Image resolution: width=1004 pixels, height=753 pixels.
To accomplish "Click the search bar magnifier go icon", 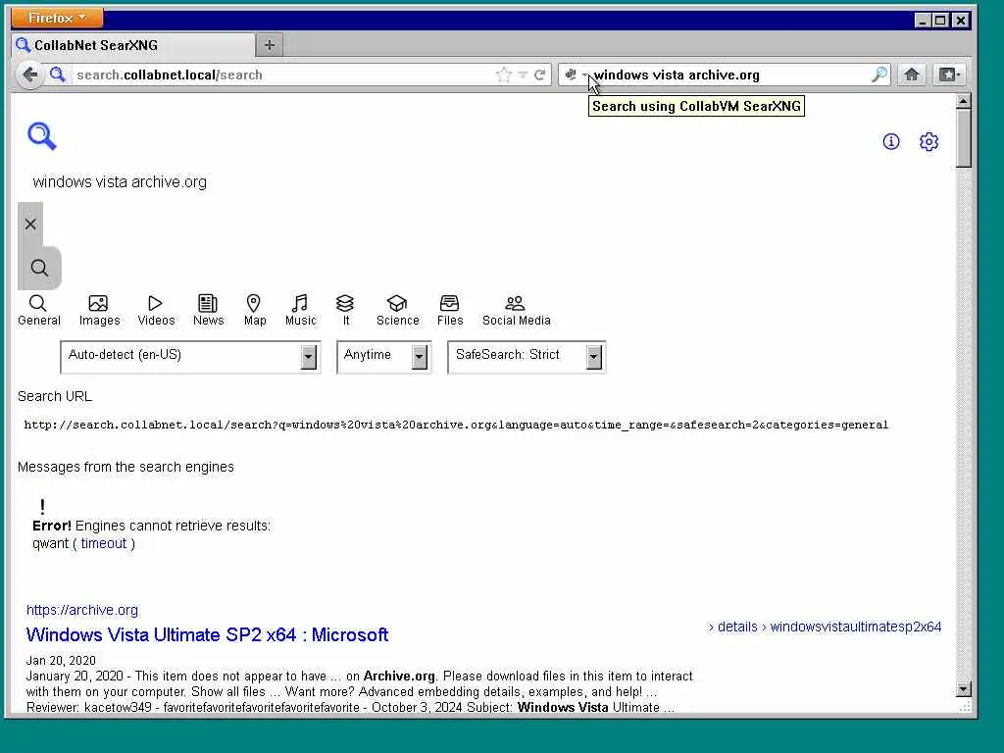I will 879,75.
